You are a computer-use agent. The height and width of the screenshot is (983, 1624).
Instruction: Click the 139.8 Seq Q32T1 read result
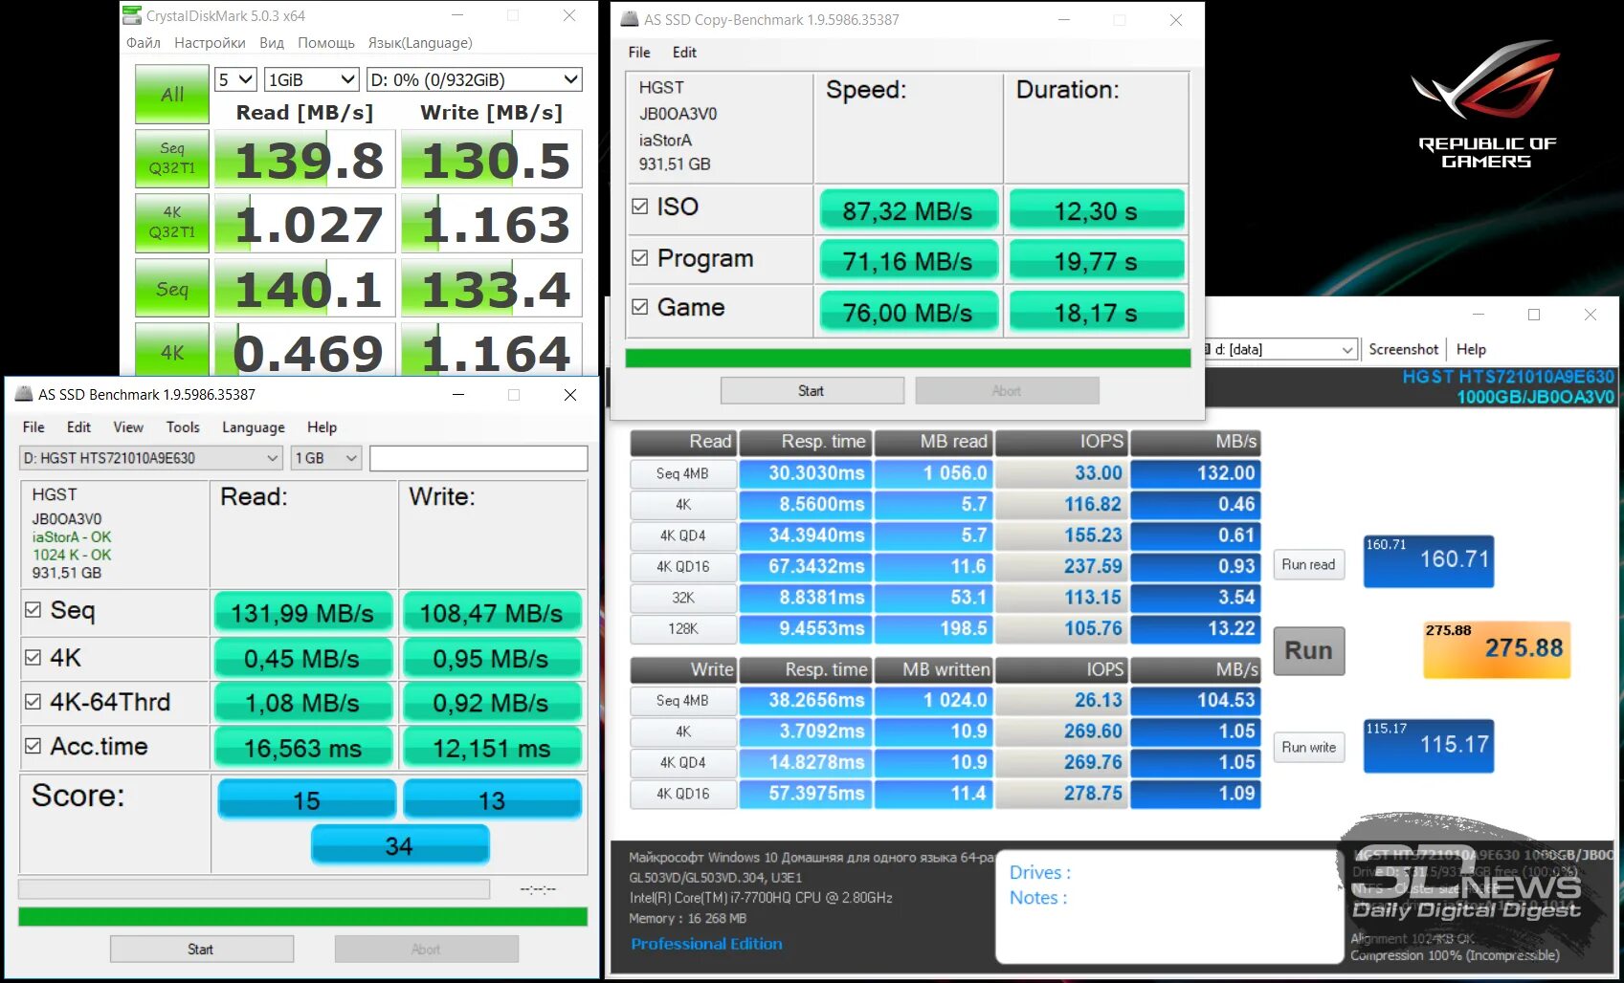click(x=304, y=160)
